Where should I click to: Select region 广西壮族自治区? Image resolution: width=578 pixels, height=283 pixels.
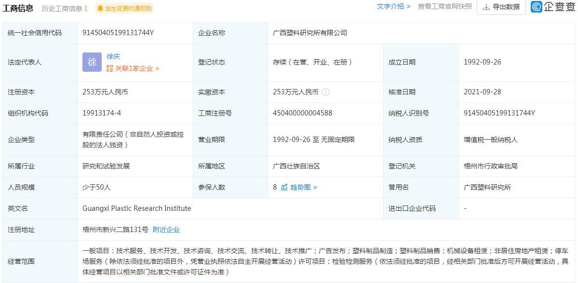point(296,166)
